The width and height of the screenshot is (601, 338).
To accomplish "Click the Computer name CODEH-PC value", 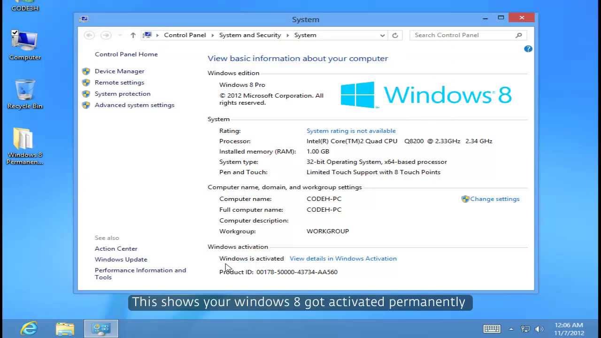I will click(x=324, y=199).
